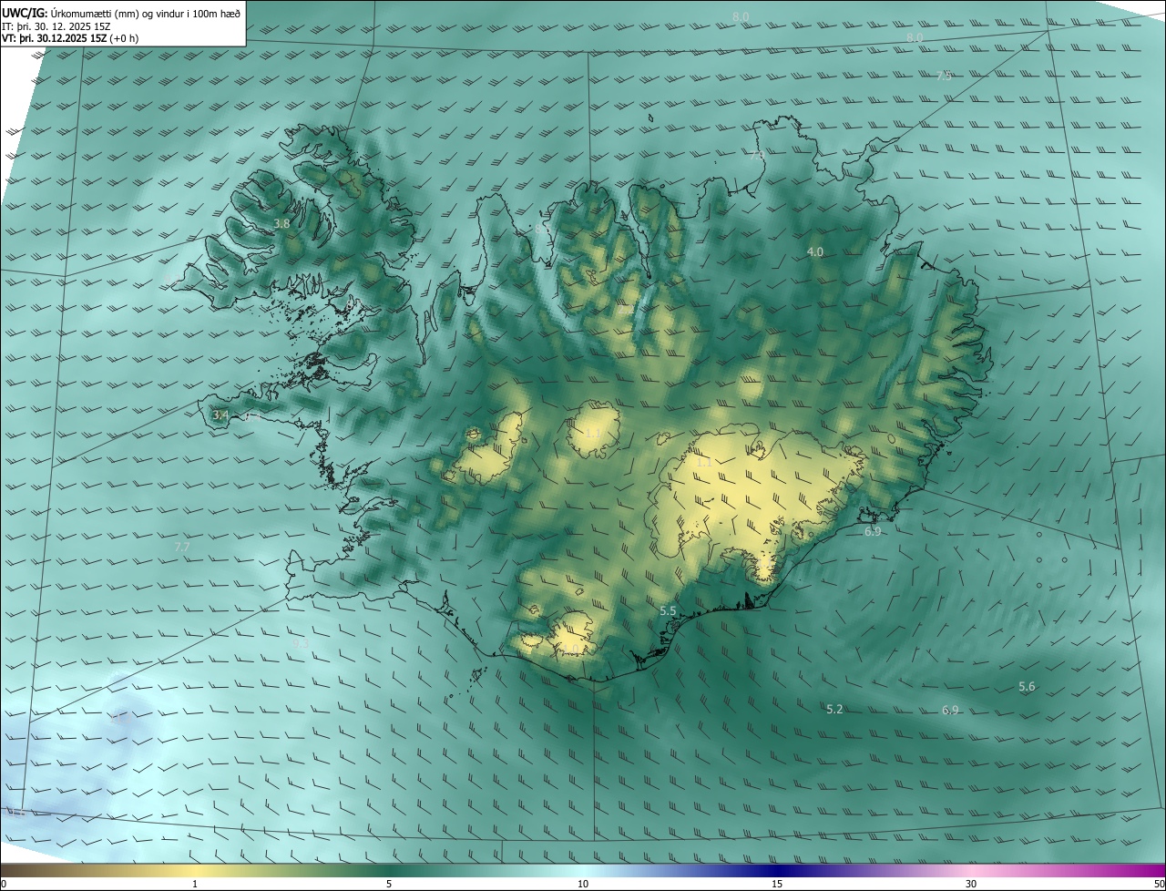Click the '15' tick on the color scale
Viewport: 1166px width, 891px height.
pos(777,884)
